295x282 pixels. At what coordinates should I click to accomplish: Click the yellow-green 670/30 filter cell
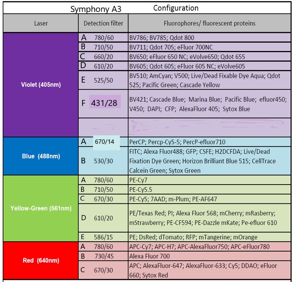point(103,199)
